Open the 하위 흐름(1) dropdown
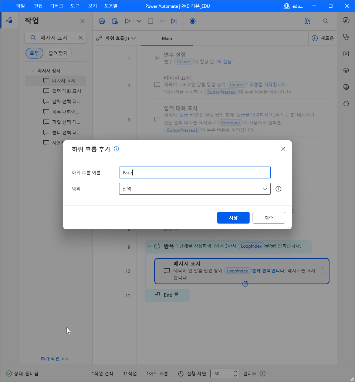355x382 pixels. coord(116,38)
